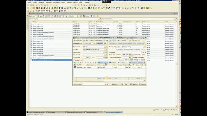The width and height of the screenshot is (207, 116).
Task: Select SERVICE KT cell in Товары table
Action: 105,67
